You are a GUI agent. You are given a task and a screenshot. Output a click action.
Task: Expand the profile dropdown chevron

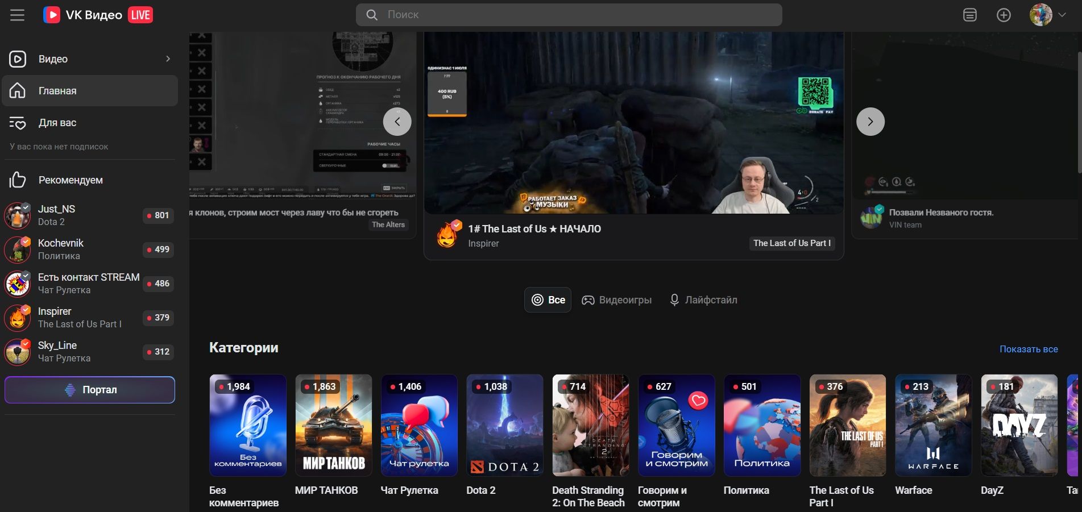(x=1062, y=15)
